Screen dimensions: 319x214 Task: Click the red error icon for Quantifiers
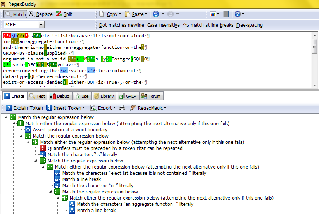(43, 148)
